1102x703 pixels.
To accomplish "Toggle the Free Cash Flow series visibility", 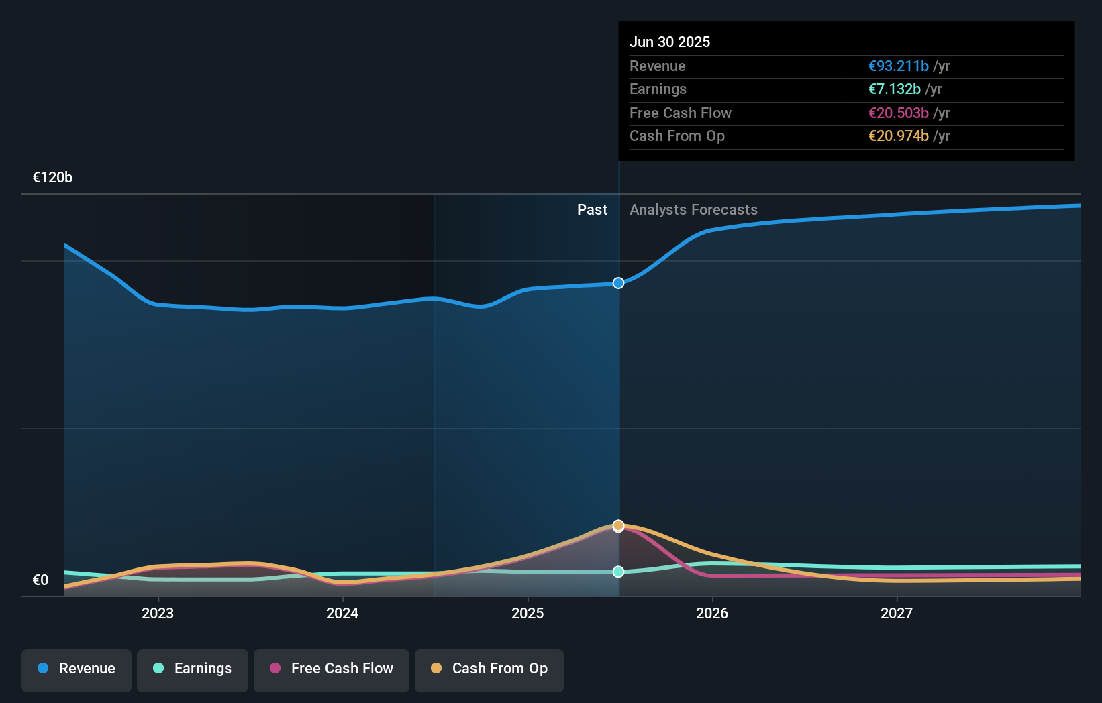I will click(331, 669).
